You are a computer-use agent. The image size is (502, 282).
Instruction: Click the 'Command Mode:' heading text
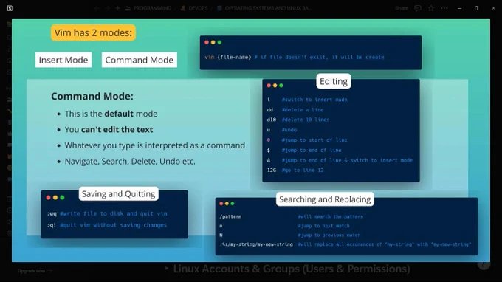coord(92,97)
